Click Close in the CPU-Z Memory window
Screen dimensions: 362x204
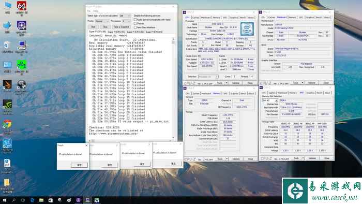250,159
